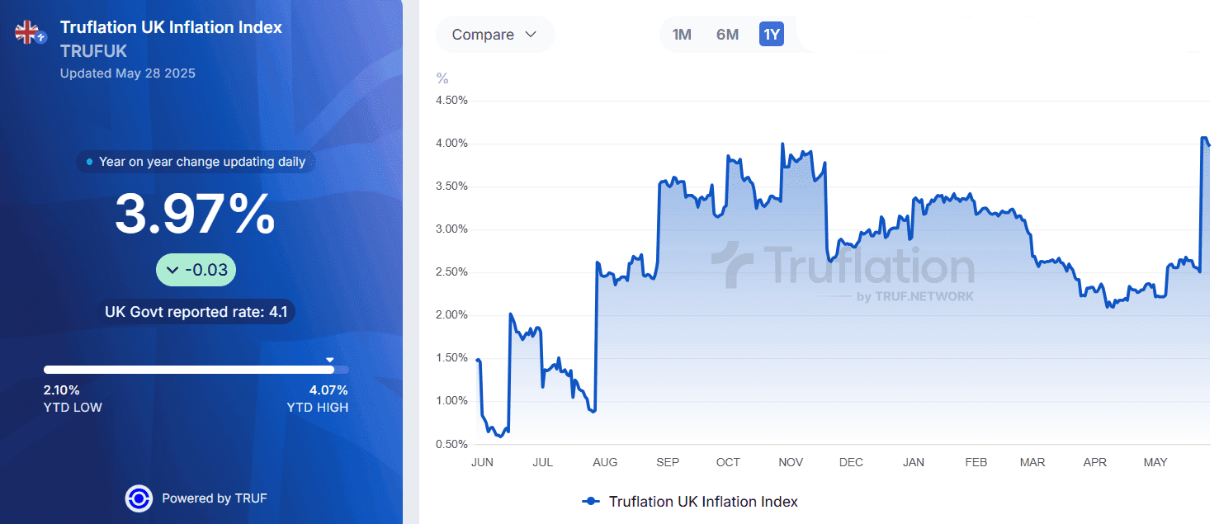Select the 1M time range
This screenshot has height=524, width=1219.
pos(682,35)
